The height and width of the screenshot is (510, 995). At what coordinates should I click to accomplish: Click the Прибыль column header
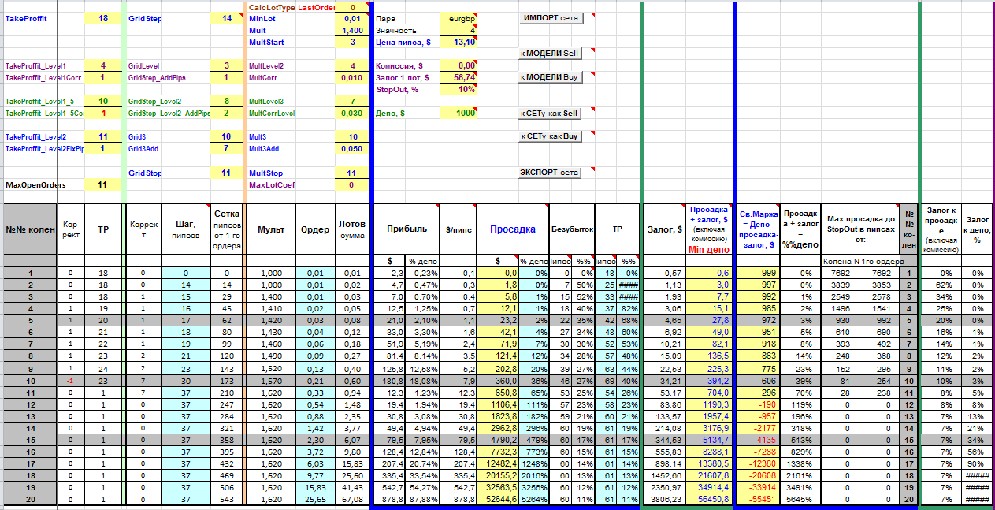[x=406, y=229]
